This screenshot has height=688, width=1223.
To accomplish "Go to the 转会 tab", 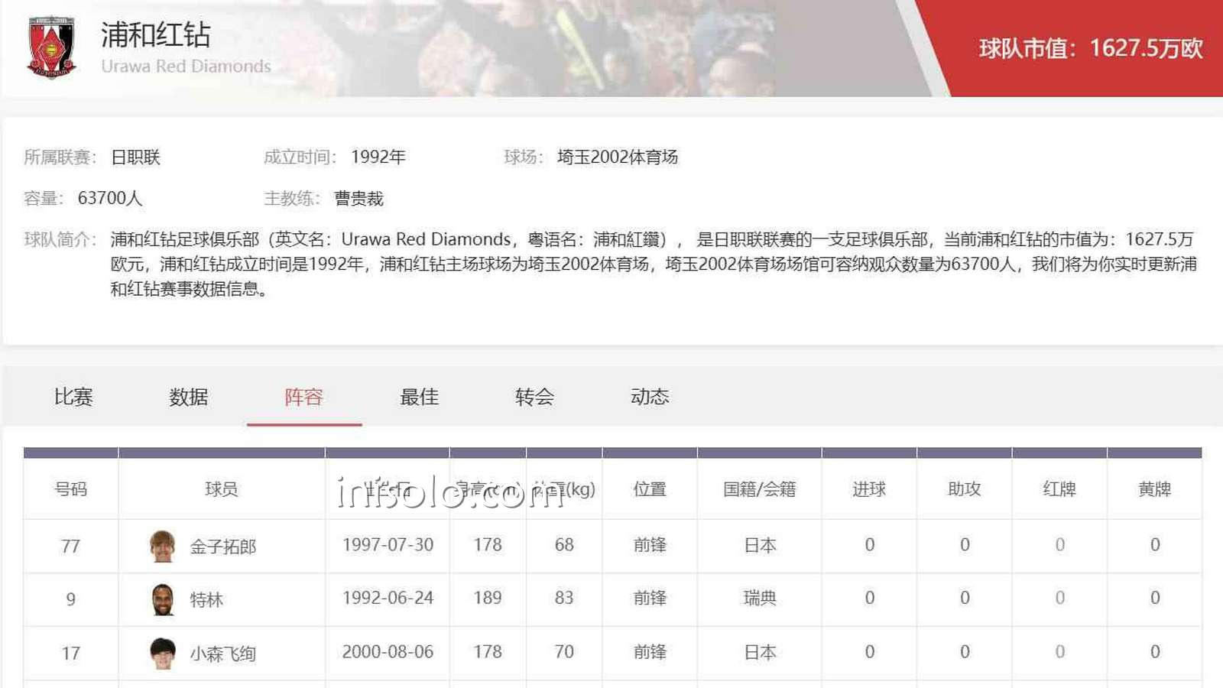I will point(535,397).
